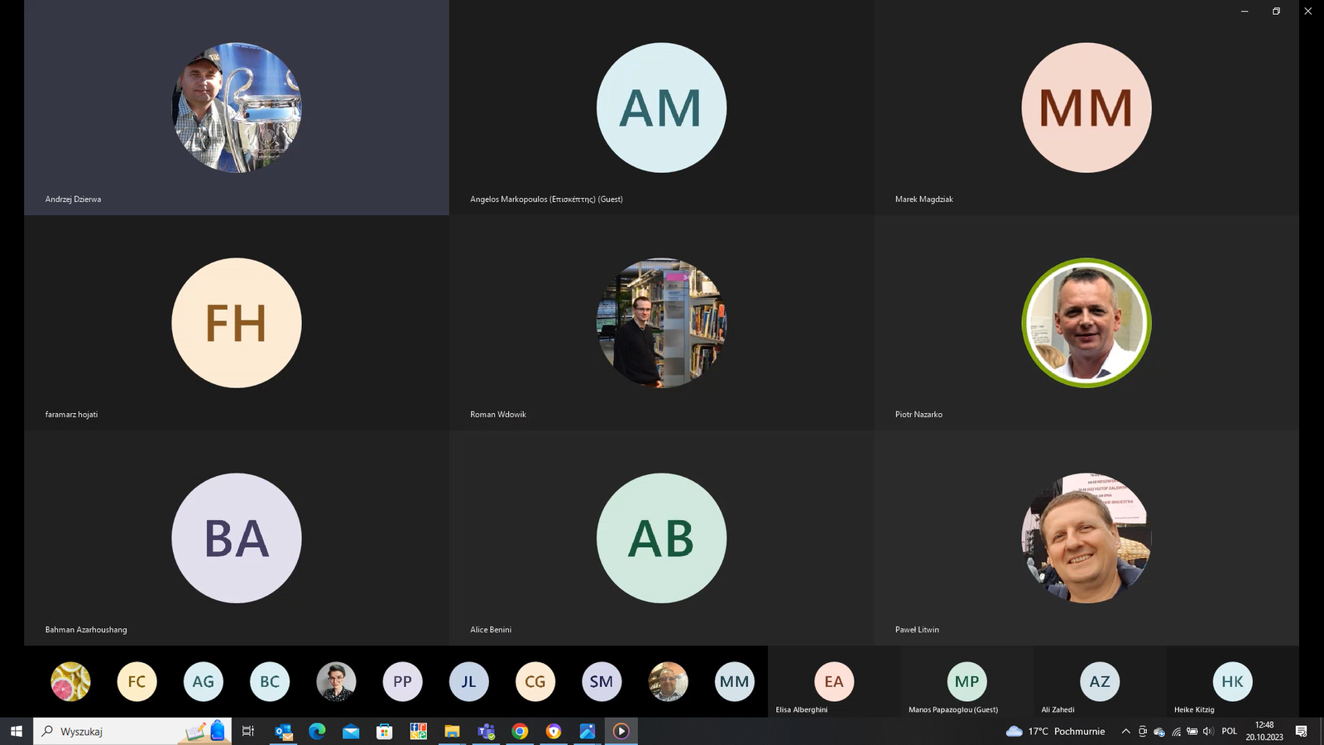Open the 17°C Pochmurnie weather widget
The height and width of the screenshot is (745, 1324).
[1056, 731]
